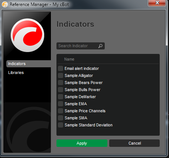
Task: Toggle Sample Standard Deviation checkbox
Action: 61,125
